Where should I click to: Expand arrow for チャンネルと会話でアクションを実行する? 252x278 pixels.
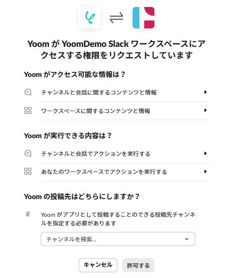(205, 154)
